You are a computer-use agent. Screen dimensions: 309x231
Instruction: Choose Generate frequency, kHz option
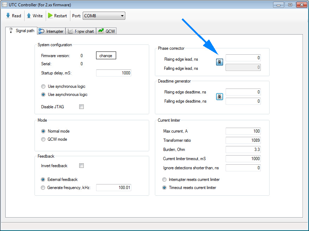pos(43,188)
